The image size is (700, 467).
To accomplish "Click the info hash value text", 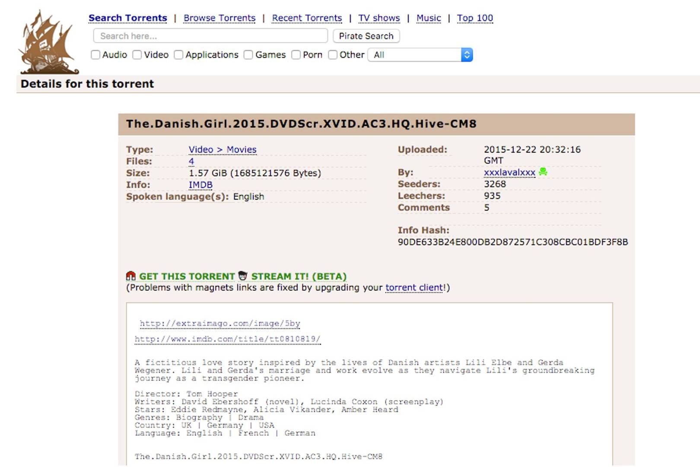I will pos(513,242).
